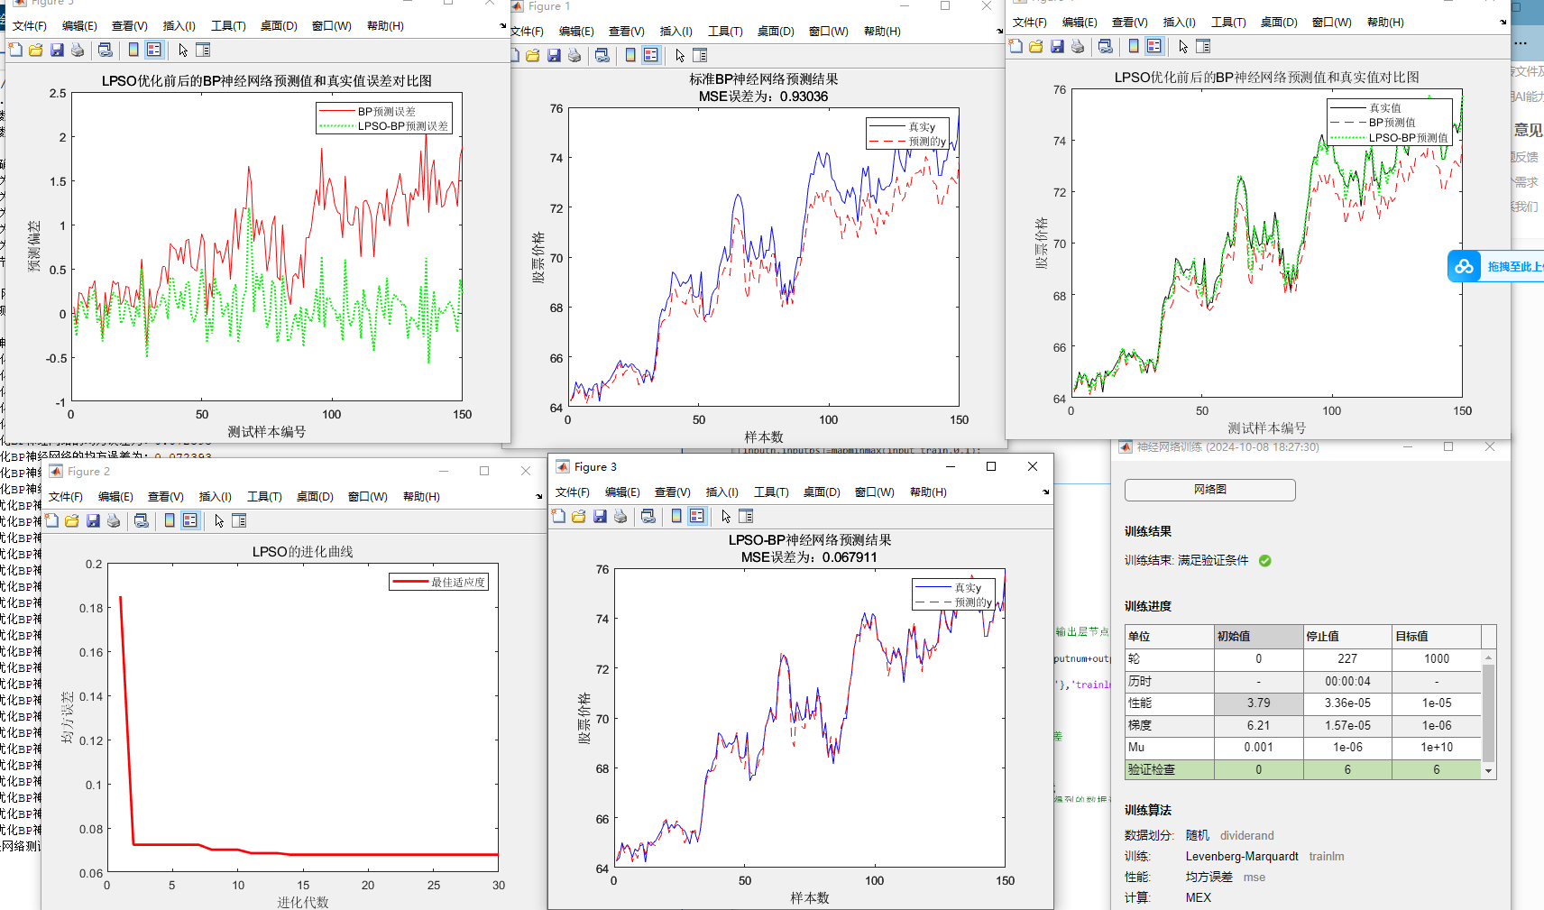The width and height of the screenshot is (1544, 910).
Task: Click the trainlm link beside Levenberg-Marquardt
Action: tap(1326, 856)
